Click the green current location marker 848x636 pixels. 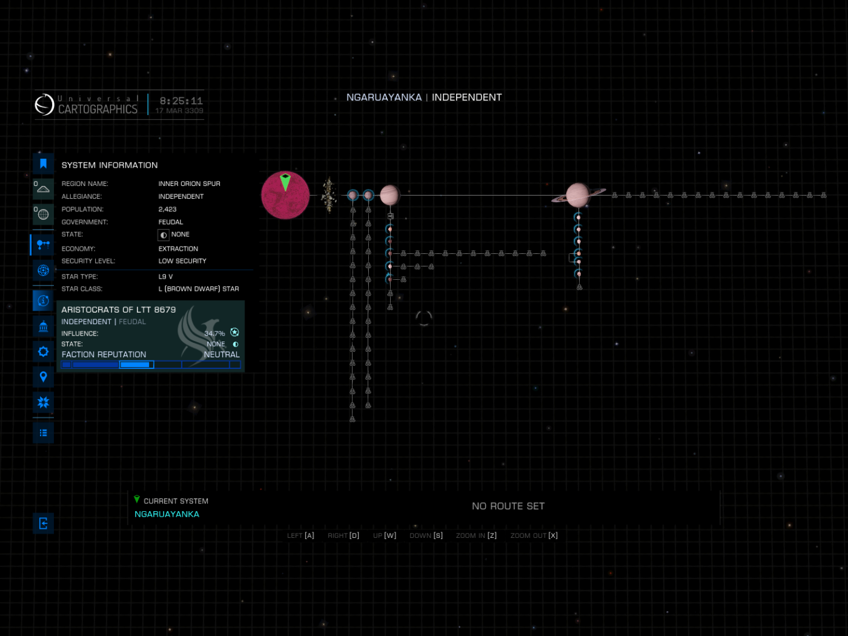(285, 181)
